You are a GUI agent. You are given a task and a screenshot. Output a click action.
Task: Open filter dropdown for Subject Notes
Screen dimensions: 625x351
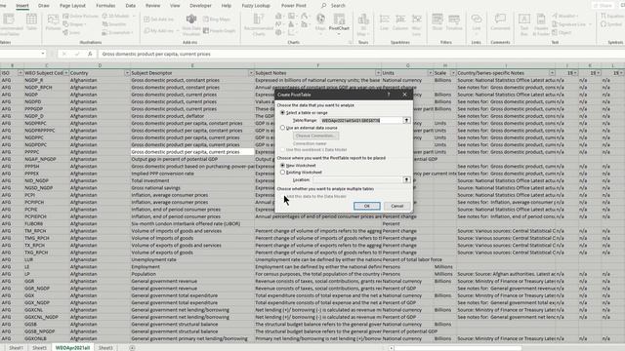click(378, 73)
